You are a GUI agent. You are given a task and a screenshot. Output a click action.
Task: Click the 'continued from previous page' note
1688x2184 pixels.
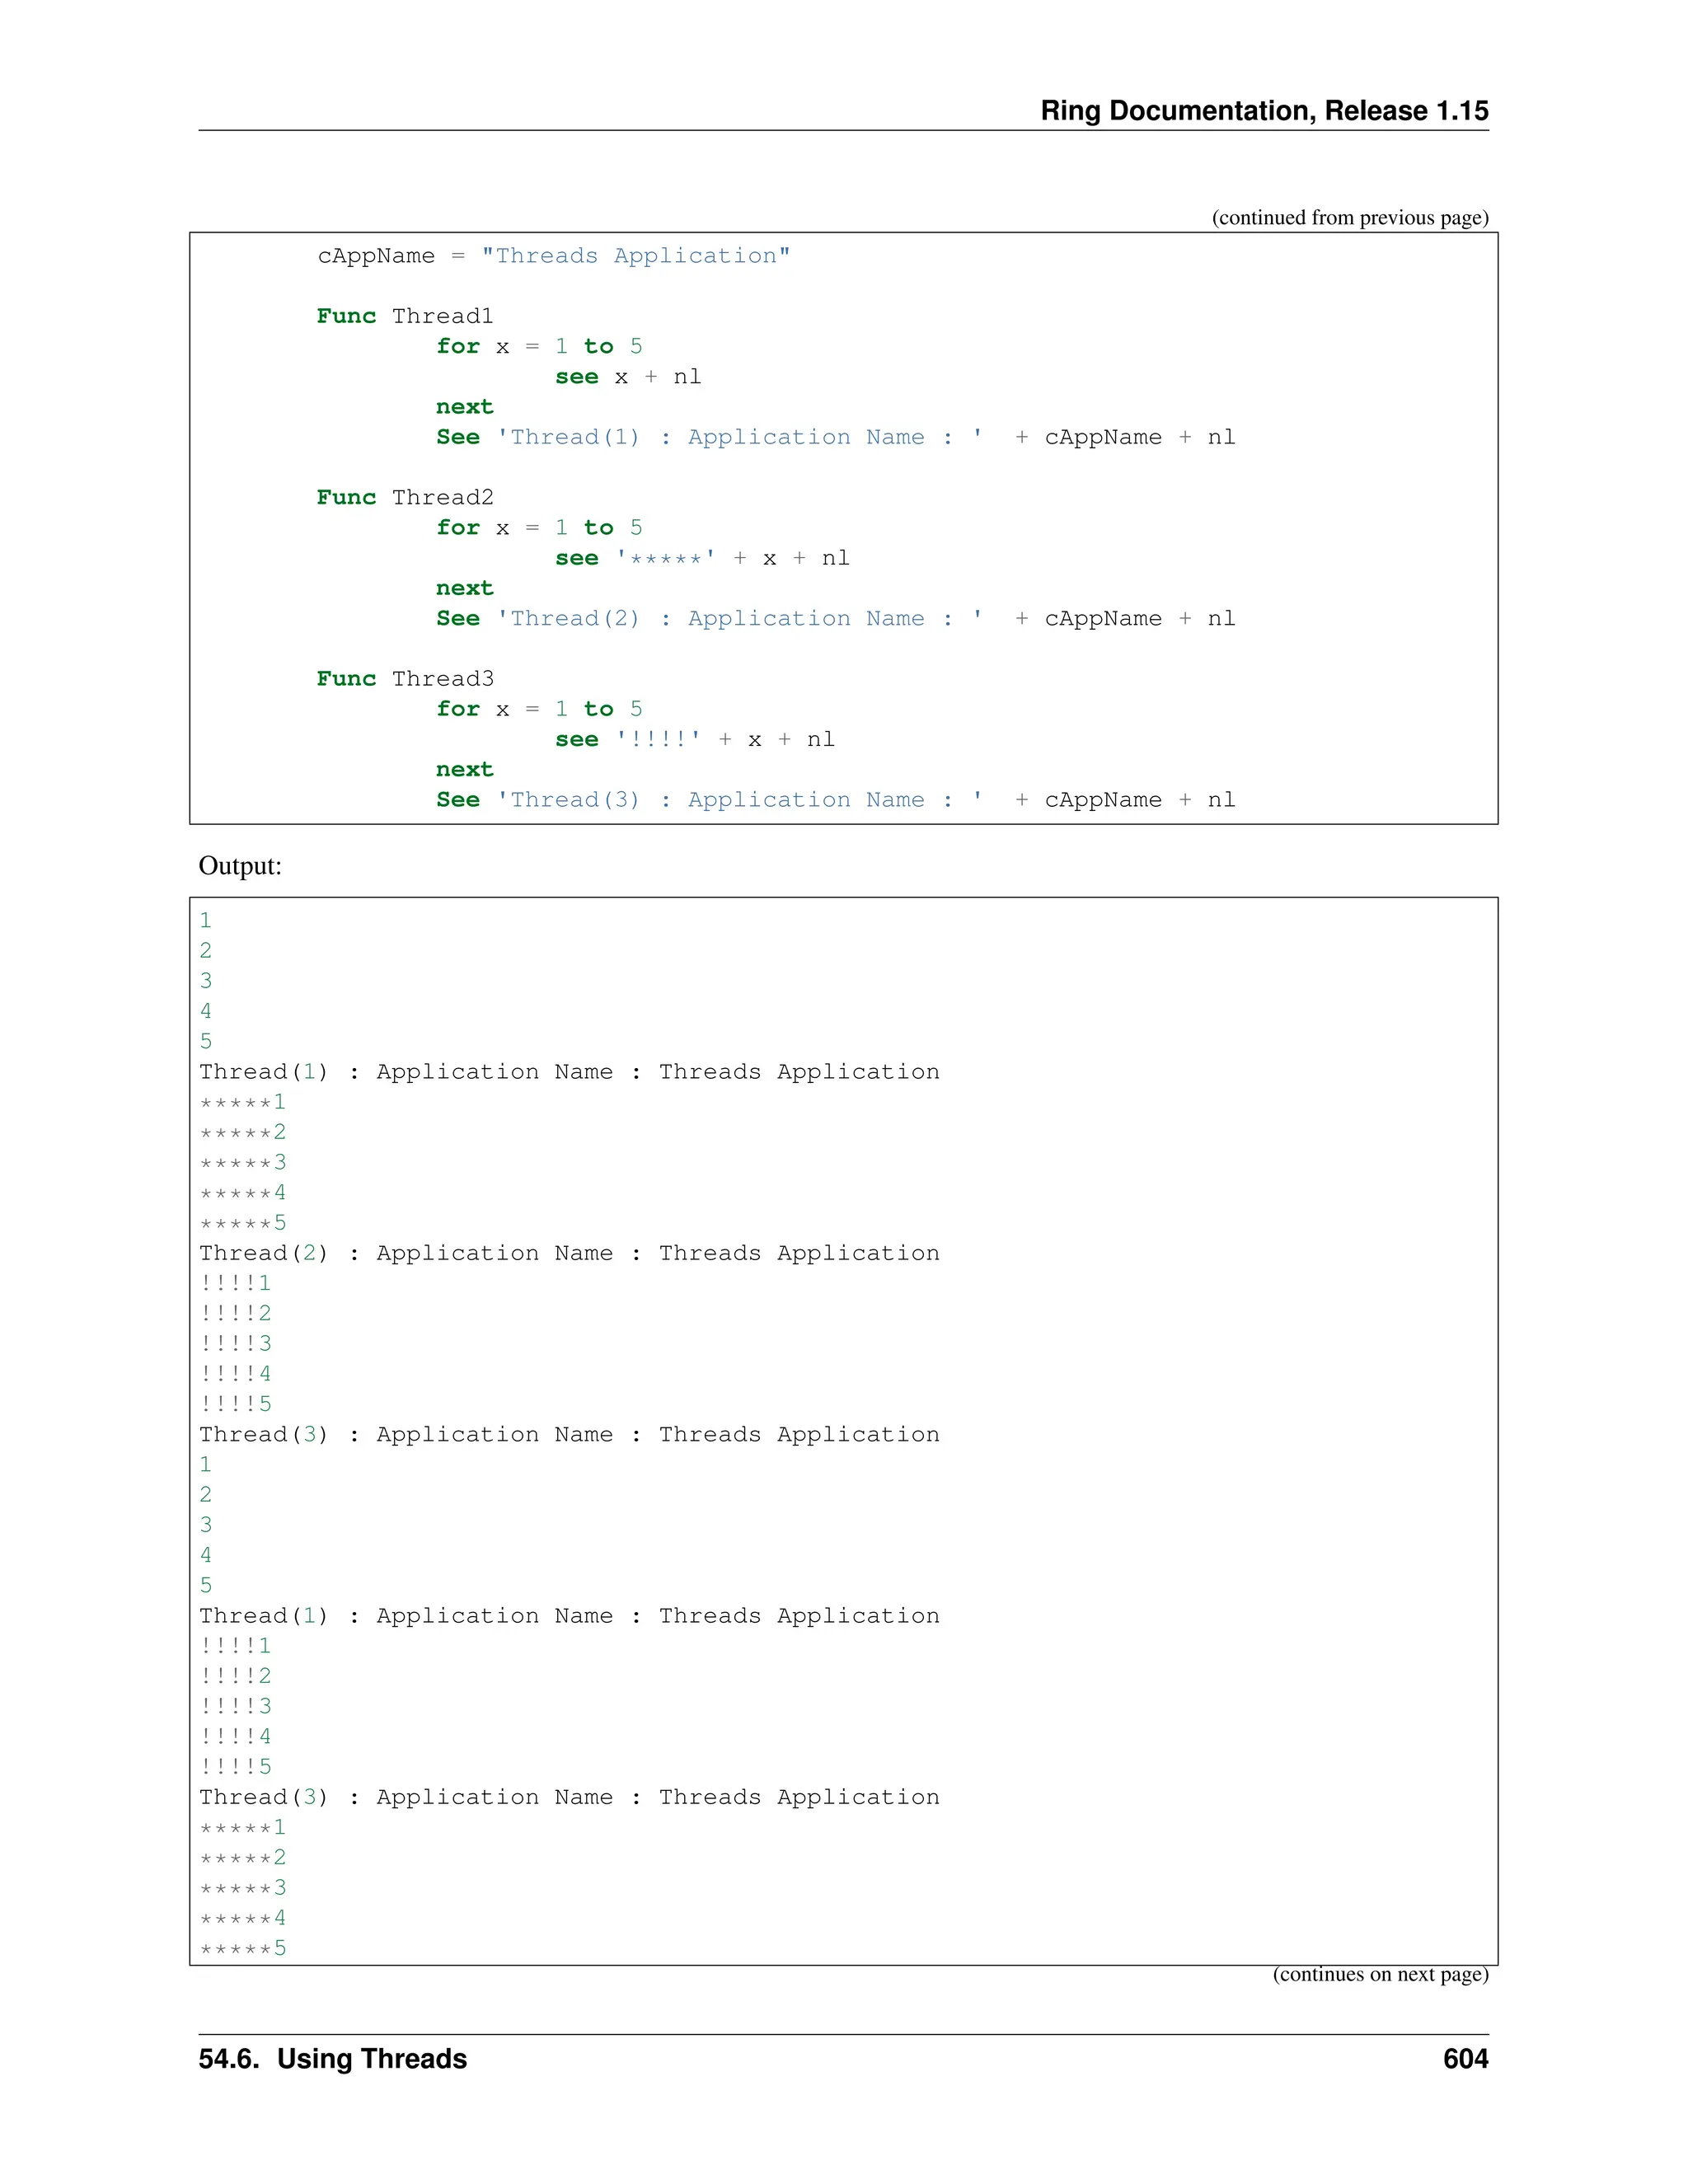[1349, 218]
